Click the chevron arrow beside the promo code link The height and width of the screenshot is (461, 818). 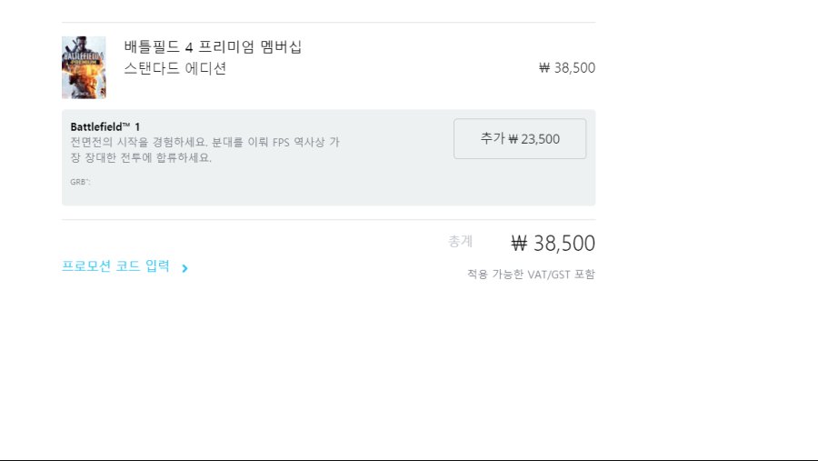(185, 268)
